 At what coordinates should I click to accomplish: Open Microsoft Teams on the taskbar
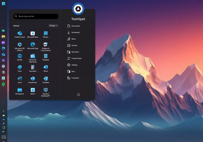(x=3, y=60)
